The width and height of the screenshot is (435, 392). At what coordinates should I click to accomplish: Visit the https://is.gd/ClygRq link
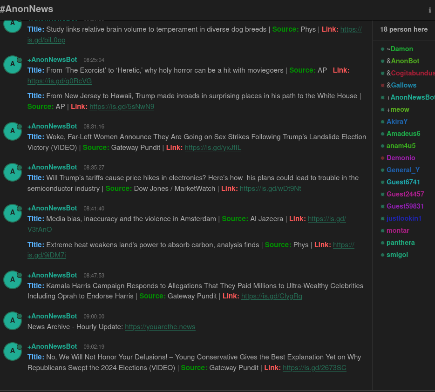click(x=272, y=296)
